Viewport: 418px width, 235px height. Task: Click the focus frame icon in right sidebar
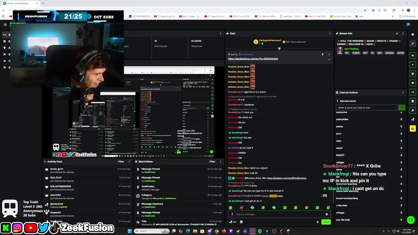click(x=413, y=55)
